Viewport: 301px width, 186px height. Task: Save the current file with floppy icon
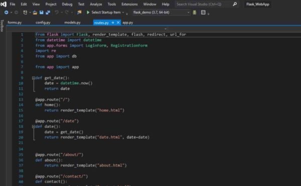click(41, 12)
